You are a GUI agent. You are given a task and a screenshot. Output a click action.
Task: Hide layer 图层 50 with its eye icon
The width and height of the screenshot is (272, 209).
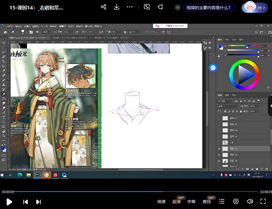pyautogui.click(x=219, y=149)
